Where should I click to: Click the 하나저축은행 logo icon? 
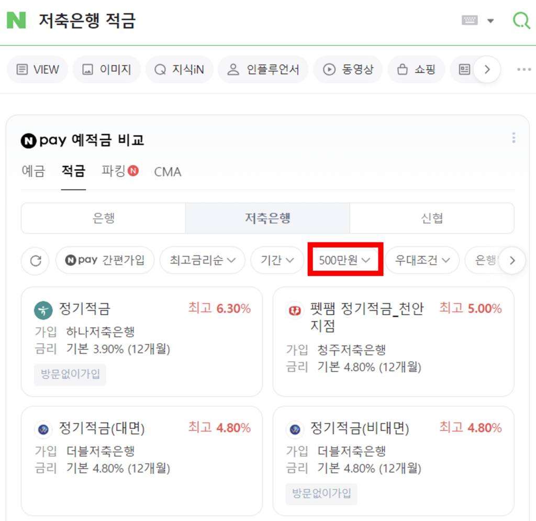43,310
